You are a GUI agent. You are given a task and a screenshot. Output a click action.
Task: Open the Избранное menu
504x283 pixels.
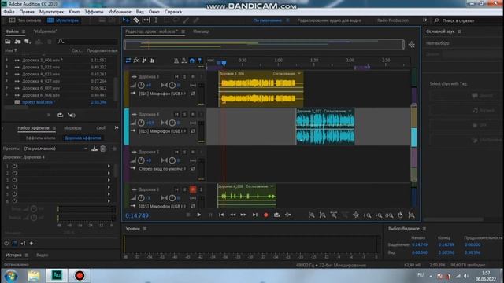click(120, 12)
